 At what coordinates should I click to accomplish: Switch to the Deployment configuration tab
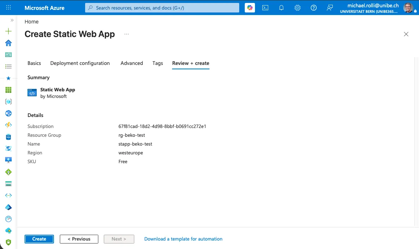(x=80, y=63)
